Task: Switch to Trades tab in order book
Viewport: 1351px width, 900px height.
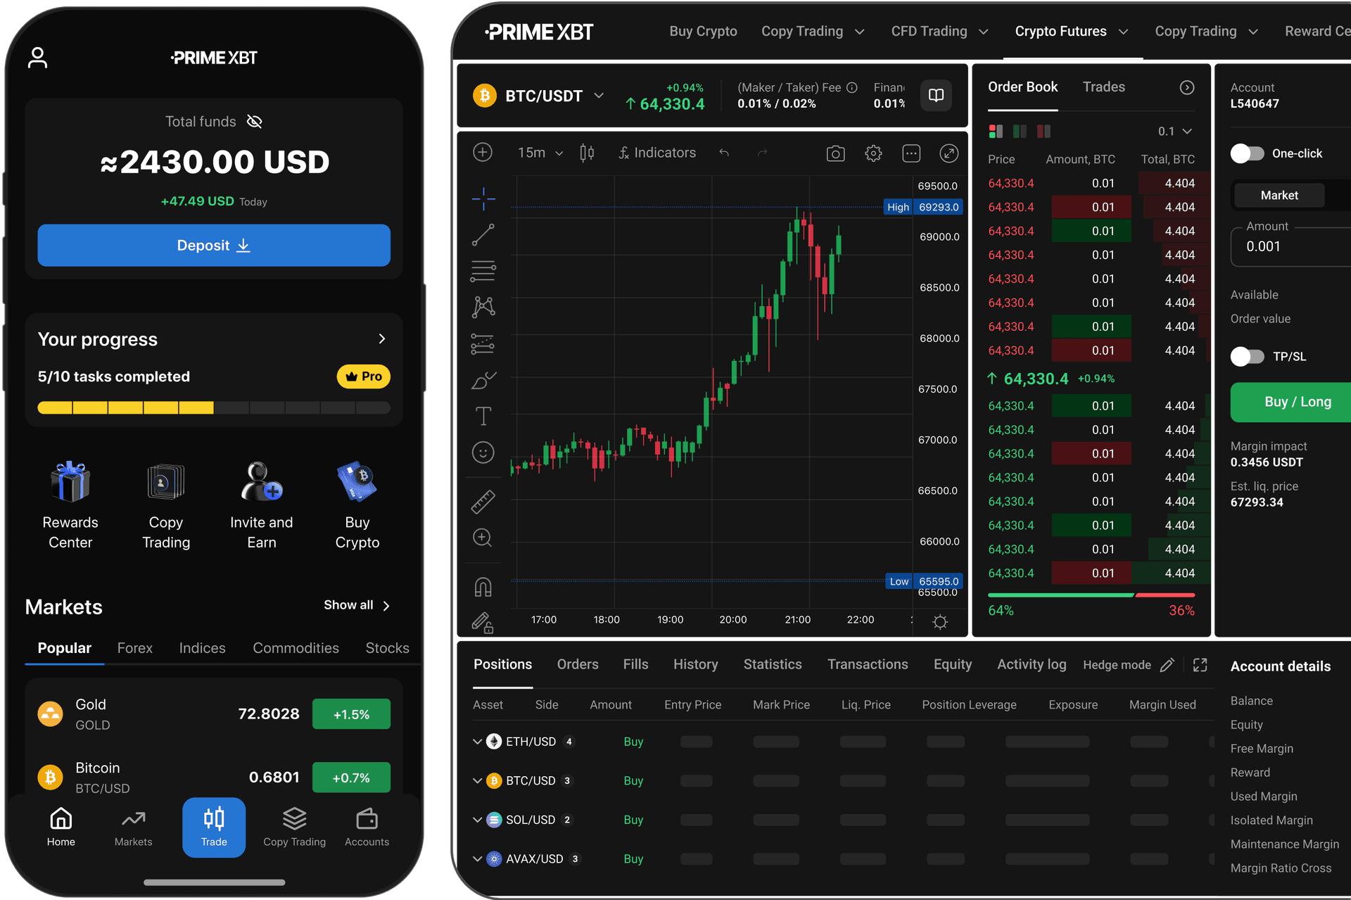Action: pos(1103,87)
